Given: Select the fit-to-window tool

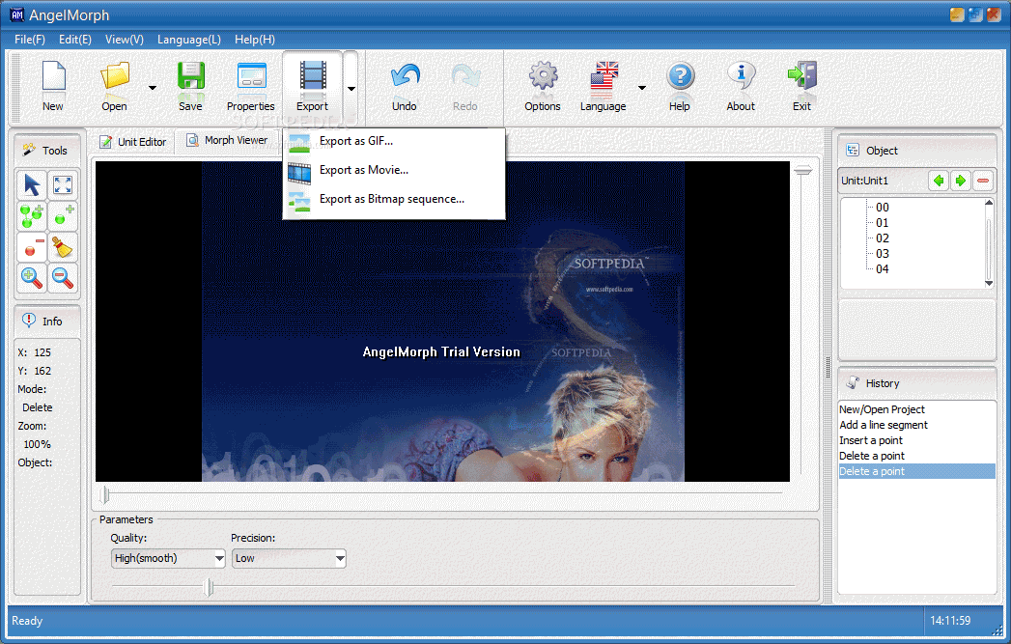Looking at the screenshot, I should click(x=63, y=185).
